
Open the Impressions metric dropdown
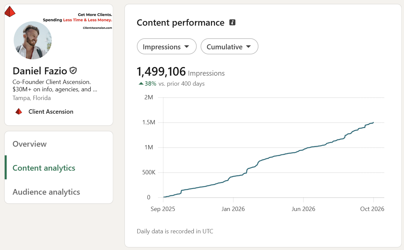[167, 47]
